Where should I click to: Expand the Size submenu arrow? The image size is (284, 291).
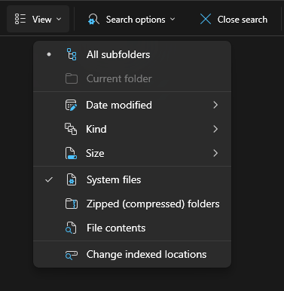215,153
